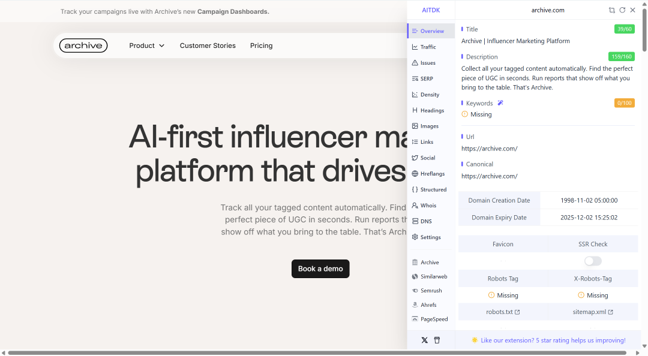Click the Images icon in sidebar

pos(415,126)
